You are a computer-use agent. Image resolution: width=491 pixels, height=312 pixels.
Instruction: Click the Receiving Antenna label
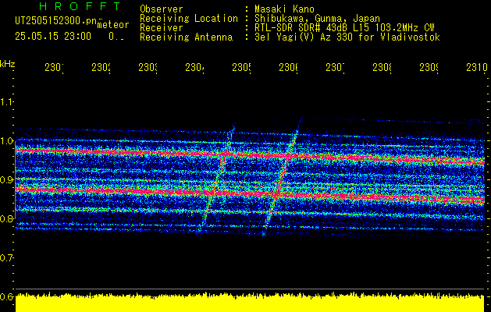[x=186, y=37]
